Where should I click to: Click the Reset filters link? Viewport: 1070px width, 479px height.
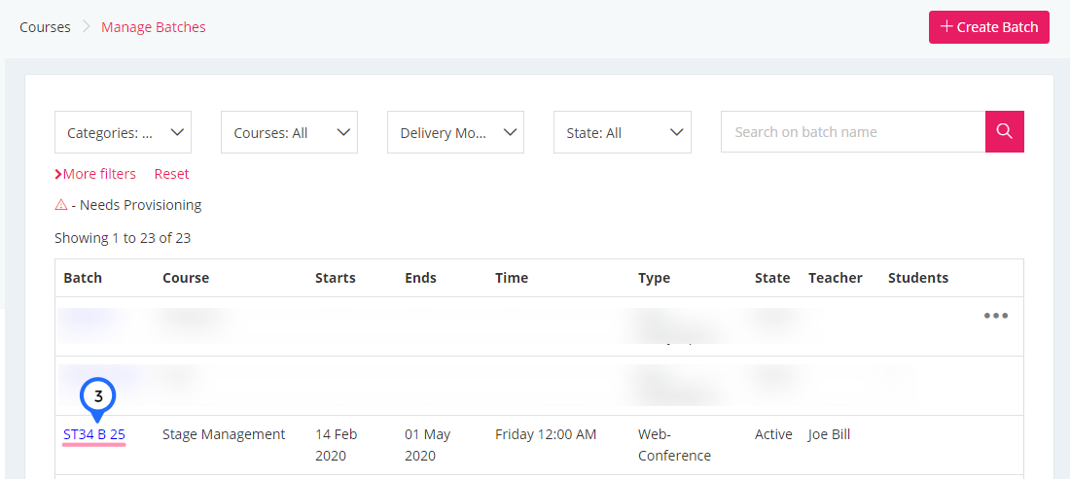click(171, 174)
